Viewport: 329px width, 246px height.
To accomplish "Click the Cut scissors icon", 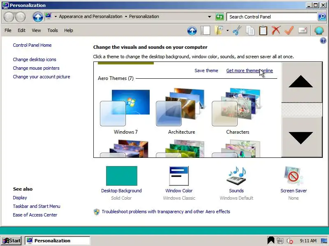I will click(237, 30).
